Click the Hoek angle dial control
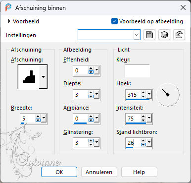Image resolution: width=191 pixels, height=183 pixels. pos(168,95)
